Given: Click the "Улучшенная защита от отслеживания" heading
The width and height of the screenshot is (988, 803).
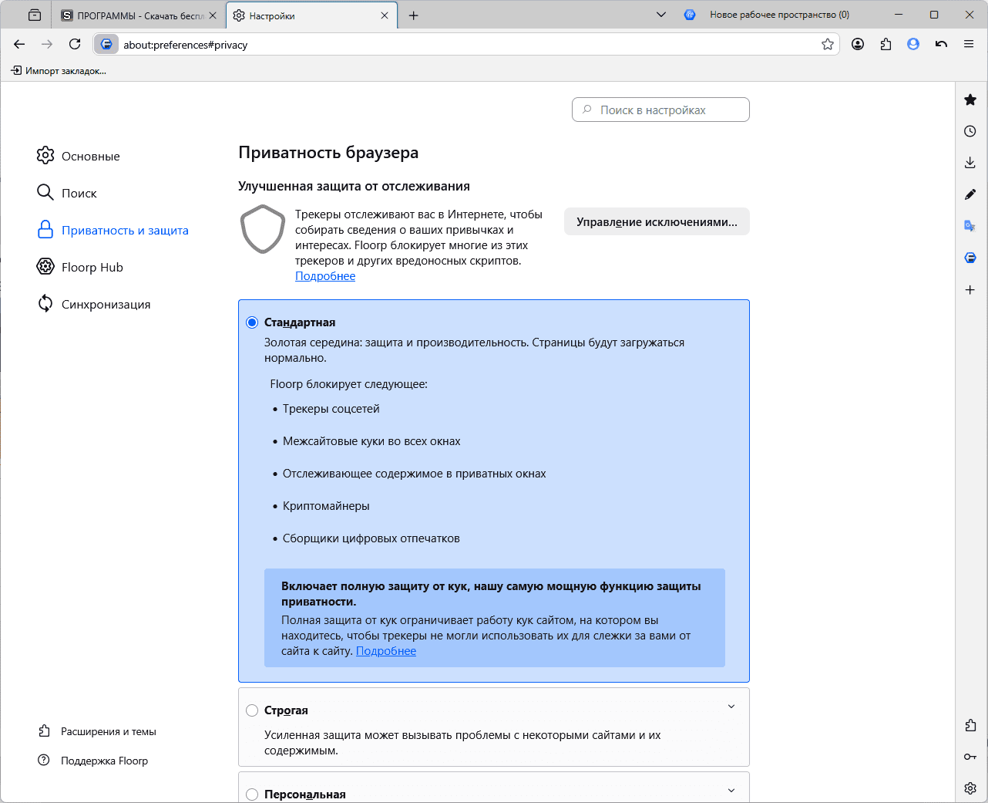Looking at the screenshot, I should [x=354, y=186].
